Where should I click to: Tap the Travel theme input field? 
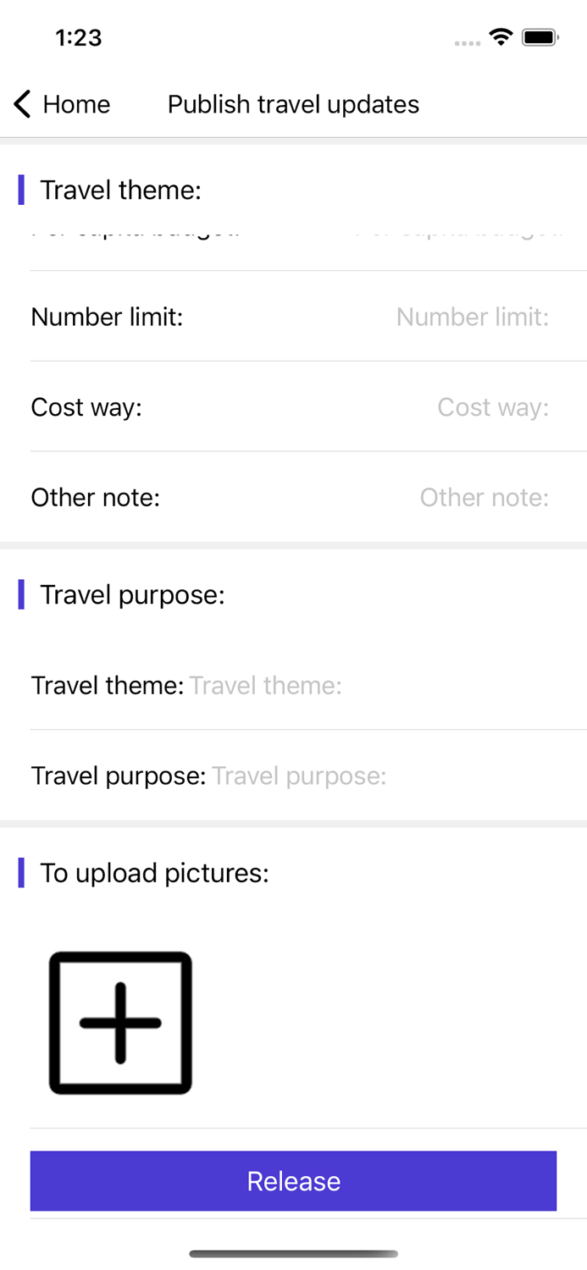(265, 685)
